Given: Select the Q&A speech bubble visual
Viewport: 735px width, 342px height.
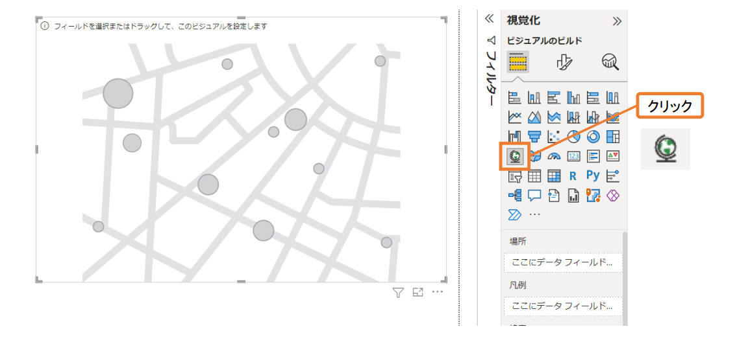Looking at the screenshot, I should pos(534,195).
